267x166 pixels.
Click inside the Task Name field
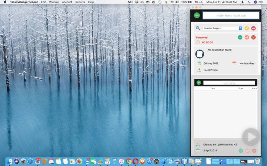229,83
